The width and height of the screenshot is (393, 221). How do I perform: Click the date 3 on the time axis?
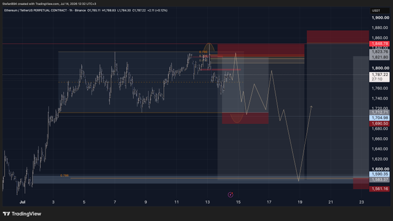[x=53, y=202]
